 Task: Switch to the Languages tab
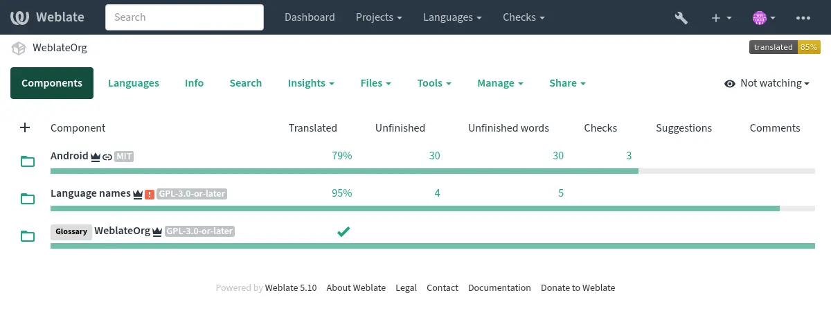point(134,83)
